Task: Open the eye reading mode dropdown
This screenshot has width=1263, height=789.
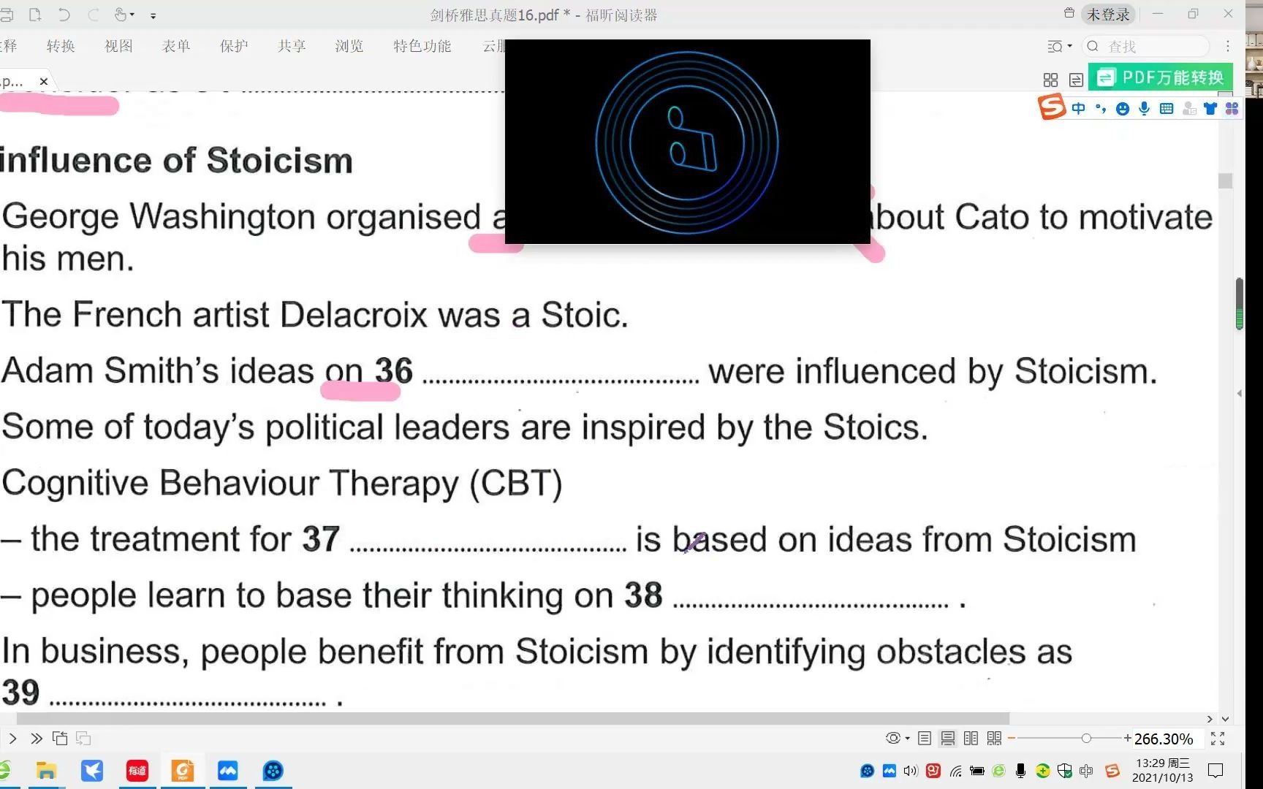Action: click(898, 739)
